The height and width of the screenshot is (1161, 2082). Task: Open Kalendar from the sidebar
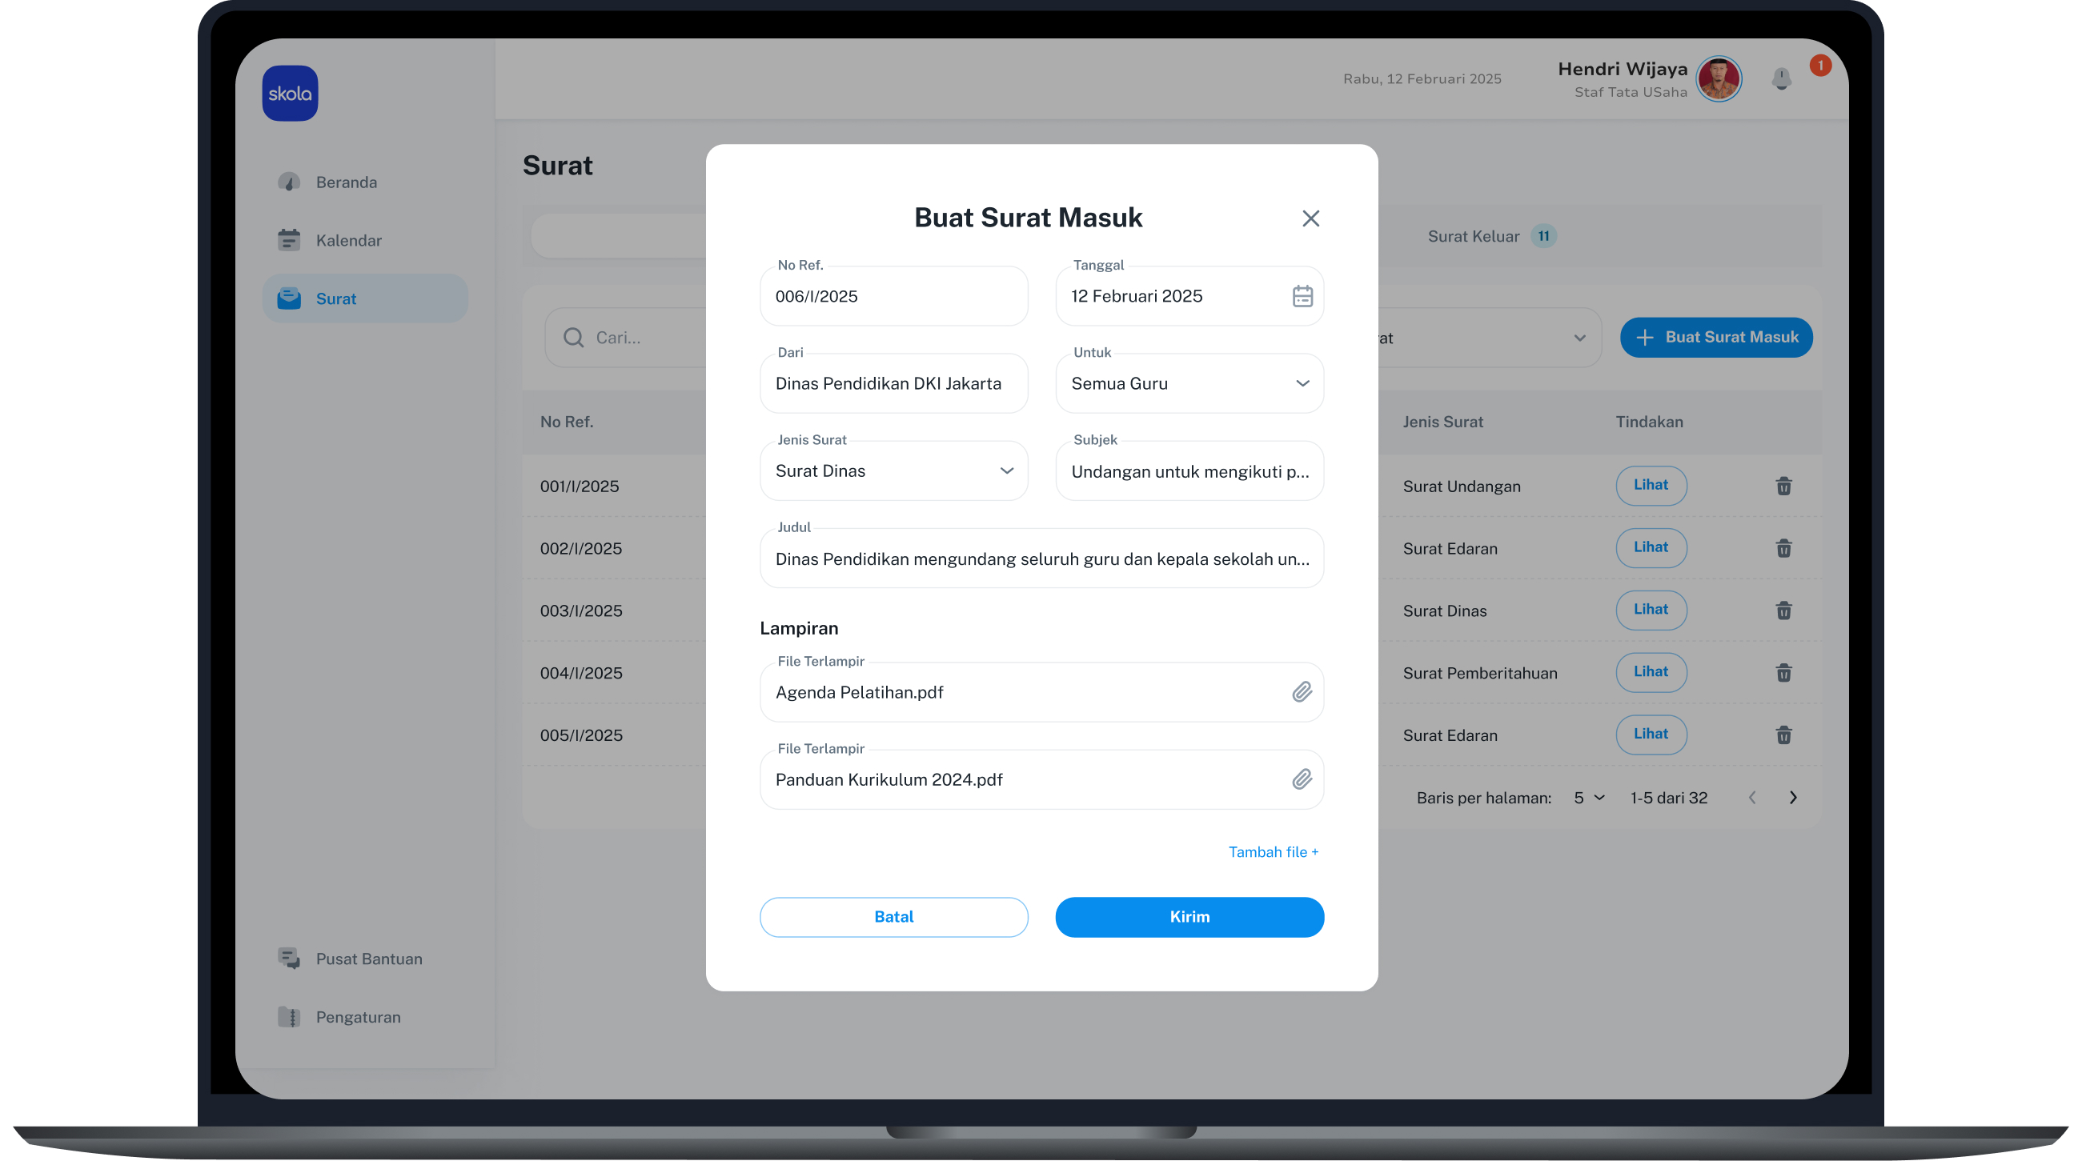point(347,240)
